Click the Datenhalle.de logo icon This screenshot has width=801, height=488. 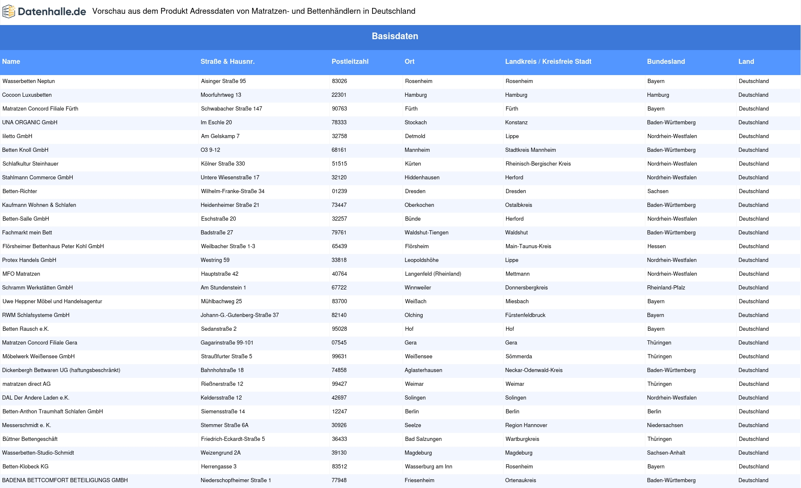(9, 12)
